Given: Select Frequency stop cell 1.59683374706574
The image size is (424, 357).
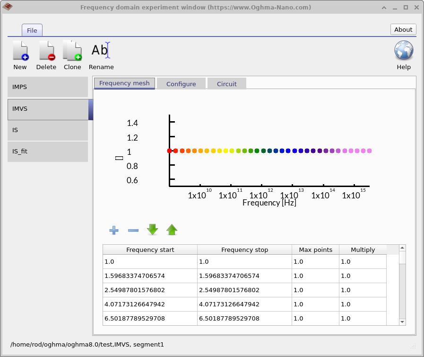Looking at the screenshot, I should pos(244,276).
